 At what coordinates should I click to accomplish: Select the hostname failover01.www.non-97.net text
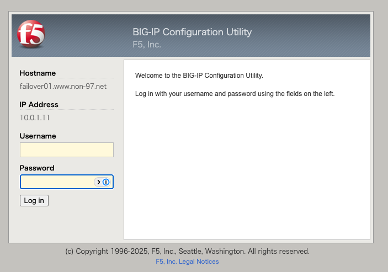[x=63, y=86]
